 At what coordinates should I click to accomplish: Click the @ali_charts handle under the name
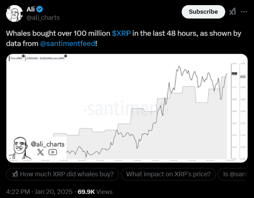coord(44,17)
